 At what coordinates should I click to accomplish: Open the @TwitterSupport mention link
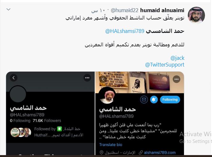(x=164, y=65)
